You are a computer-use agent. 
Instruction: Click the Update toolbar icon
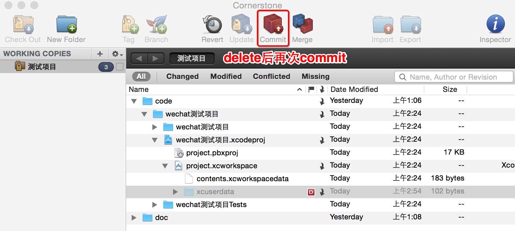coord(241,25)
